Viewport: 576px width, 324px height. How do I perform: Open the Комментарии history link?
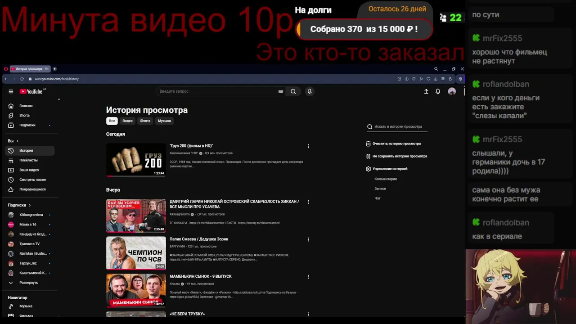point(386,179)
